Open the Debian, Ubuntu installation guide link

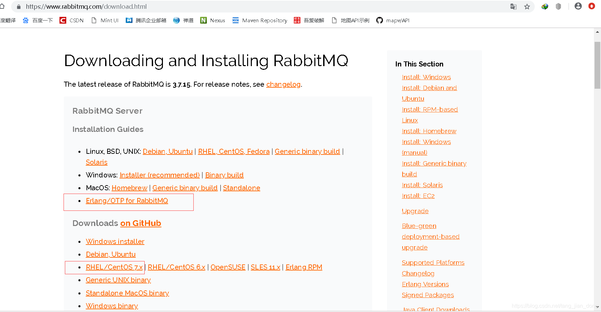(x=168, y=151)
